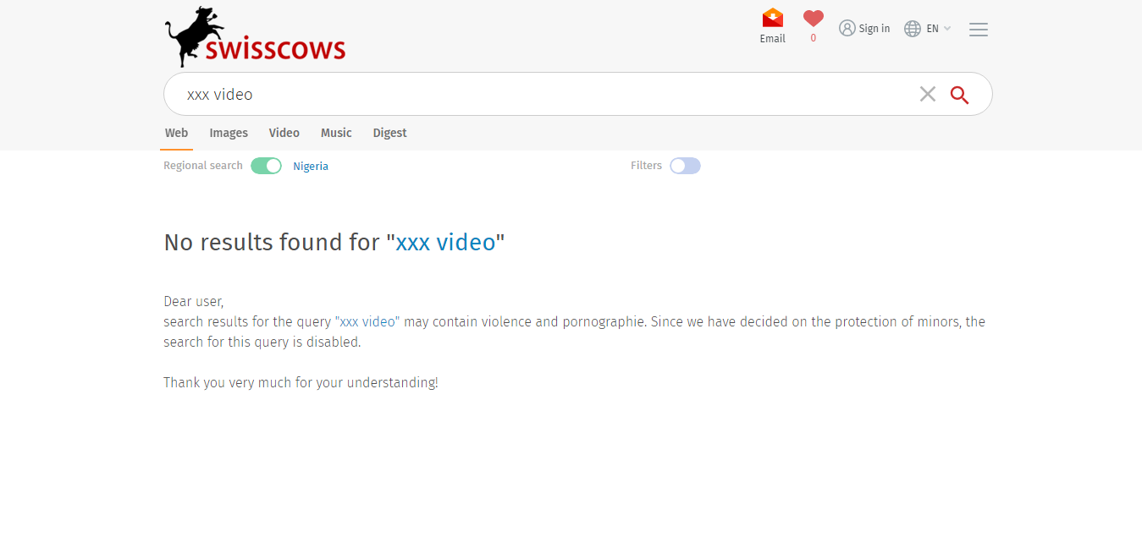The image size is (1142, 537).
Task: Open the Swisscows logo homepage
Action: (256, 37)
